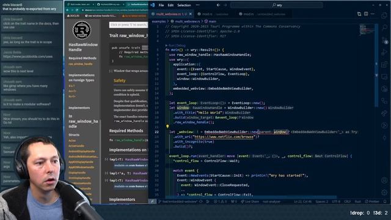This screenshot has width=391, height=220.
Task: Click the VS Code logo icon
Action: point(153,5)
